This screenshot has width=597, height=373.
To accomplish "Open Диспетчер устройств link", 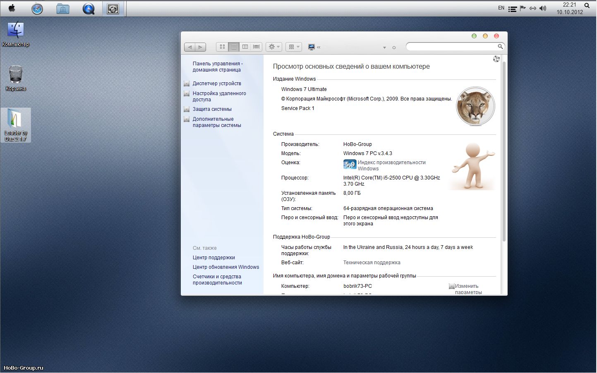I will coord(217,84).
